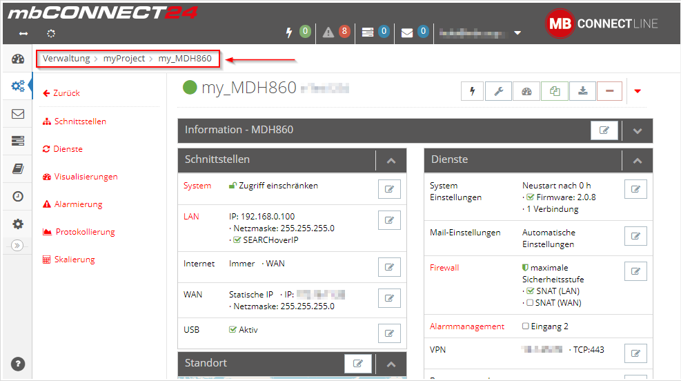
Task: Click the red Firewall link
Action: click(x=444, y=268)
